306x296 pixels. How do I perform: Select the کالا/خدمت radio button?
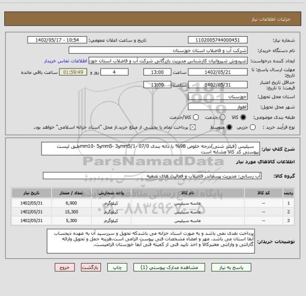[195, 117]
